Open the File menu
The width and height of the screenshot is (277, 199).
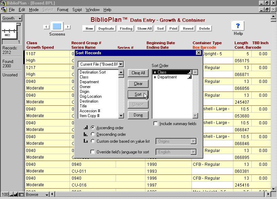click(12, 10)
